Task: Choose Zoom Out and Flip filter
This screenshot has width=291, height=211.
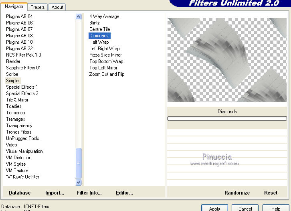Action: click(x=107, y=74)
